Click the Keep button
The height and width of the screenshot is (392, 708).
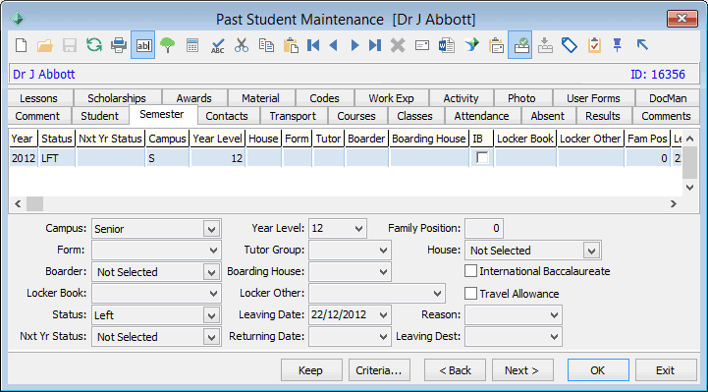tap(310, 370)
